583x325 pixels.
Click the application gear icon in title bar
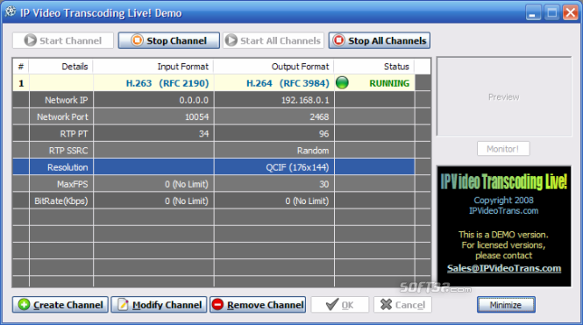[11, 12]
